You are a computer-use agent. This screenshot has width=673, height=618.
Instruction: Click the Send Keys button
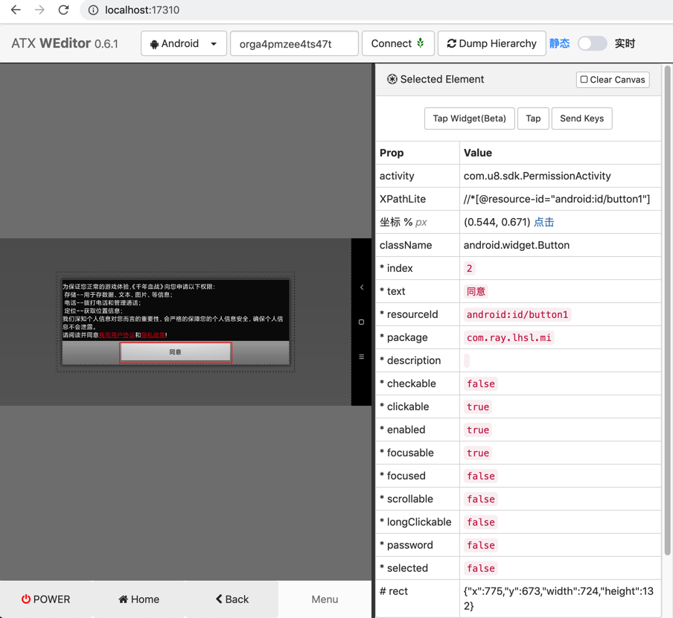click(x=581, y=118)
